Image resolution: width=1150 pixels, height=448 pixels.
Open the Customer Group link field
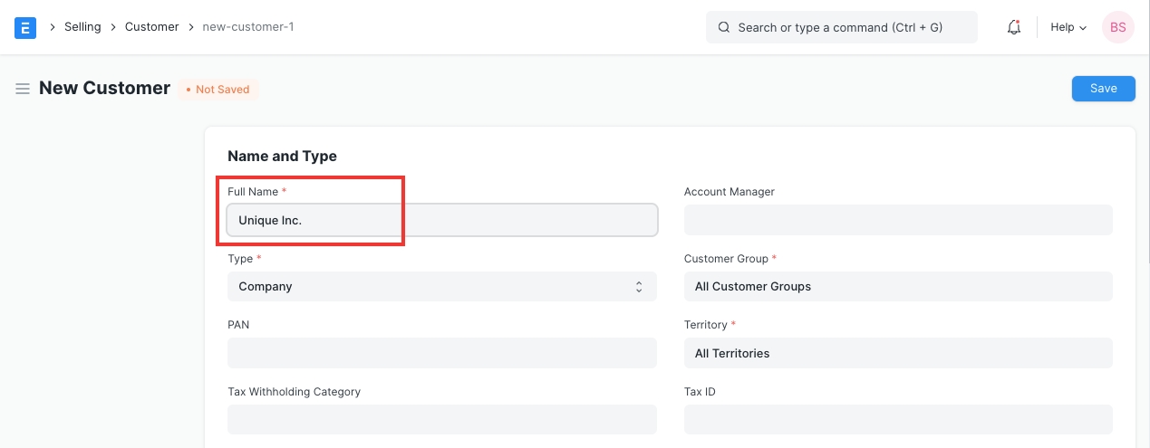point(897,287)
